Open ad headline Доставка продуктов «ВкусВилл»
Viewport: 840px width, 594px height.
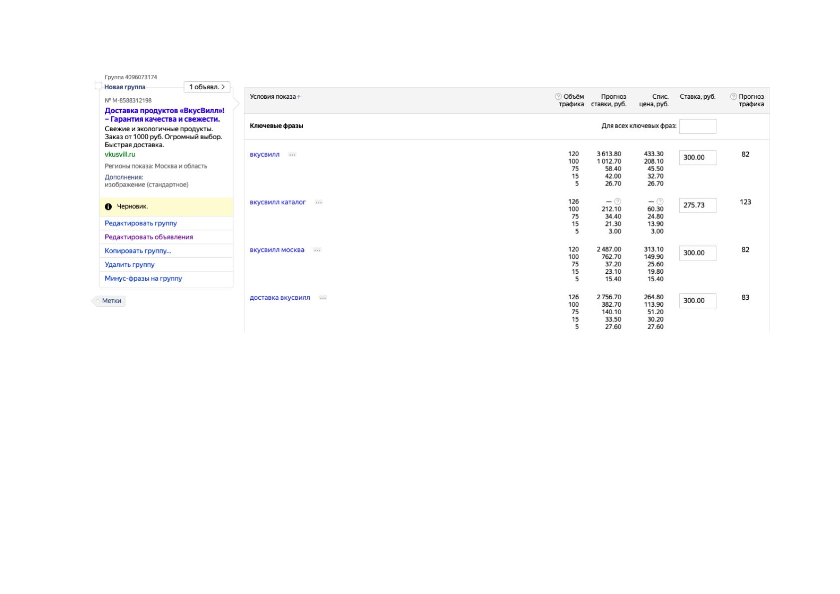pyautogui.click(x=165, y=115)
